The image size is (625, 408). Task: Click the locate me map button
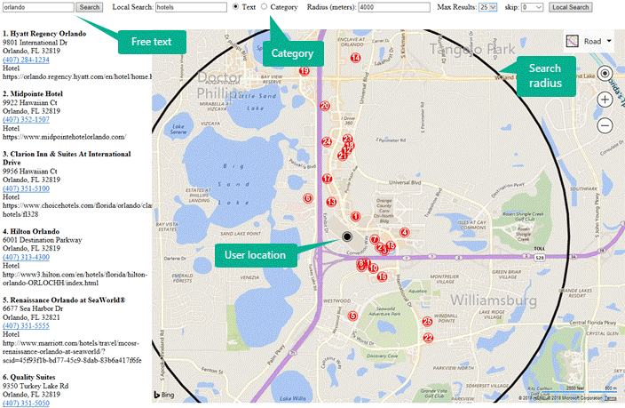tap(605, 74)
